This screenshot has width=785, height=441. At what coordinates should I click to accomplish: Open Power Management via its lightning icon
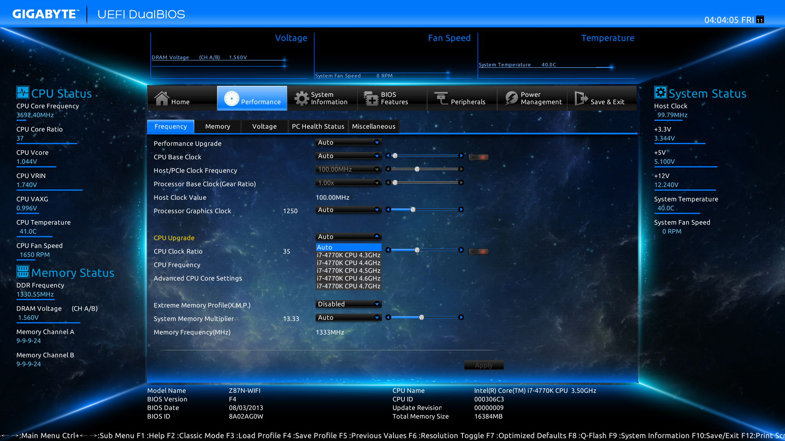511,98
